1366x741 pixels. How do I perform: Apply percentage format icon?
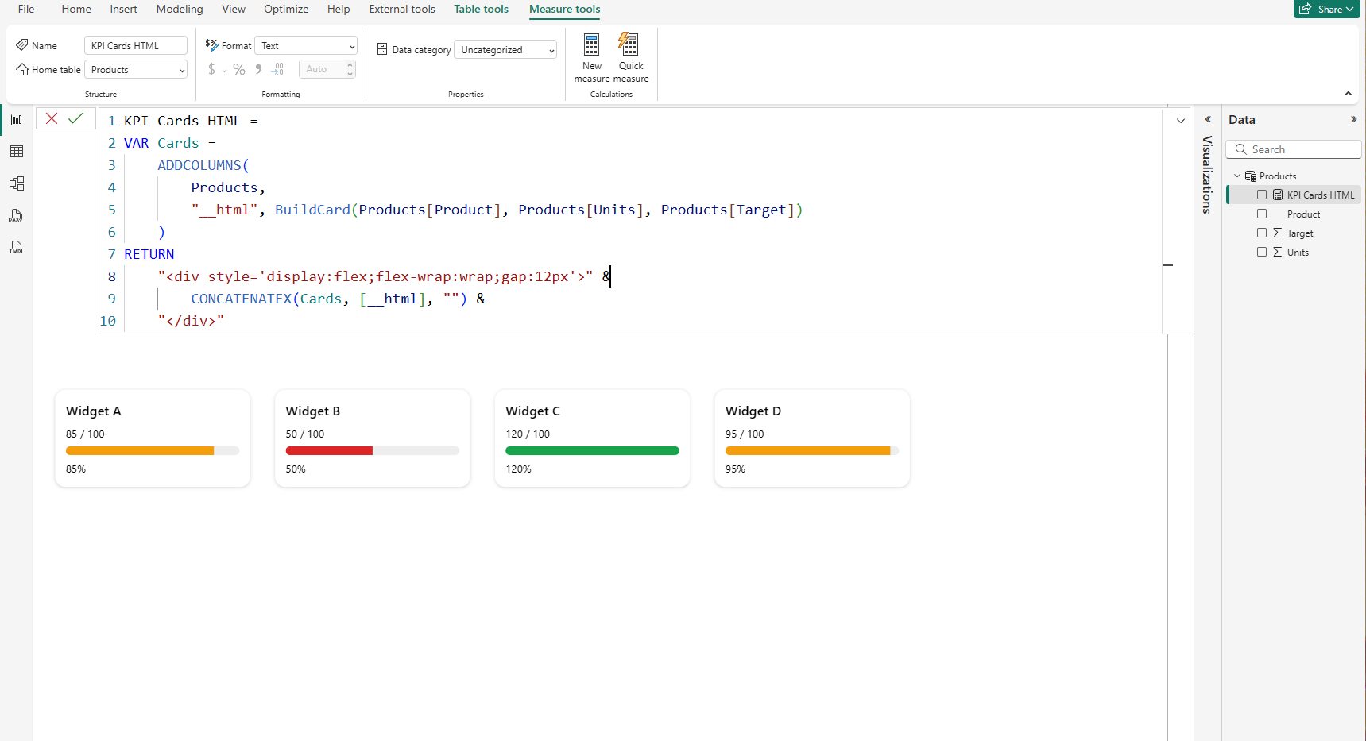point(239,69)
